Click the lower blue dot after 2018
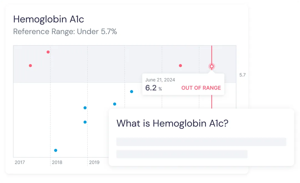 click(85, 122)
